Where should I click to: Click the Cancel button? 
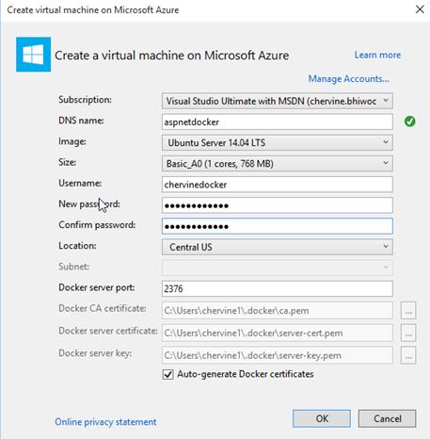[x=387, y=418]
